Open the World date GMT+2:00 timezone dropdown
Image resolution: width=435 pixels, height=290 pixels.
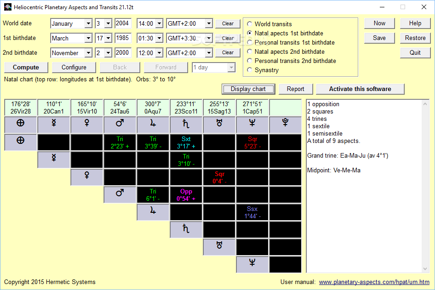point(209,23)
